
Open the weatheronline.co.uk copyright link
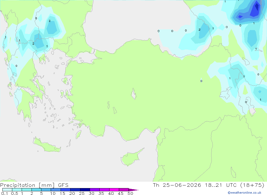coord(245,193)
